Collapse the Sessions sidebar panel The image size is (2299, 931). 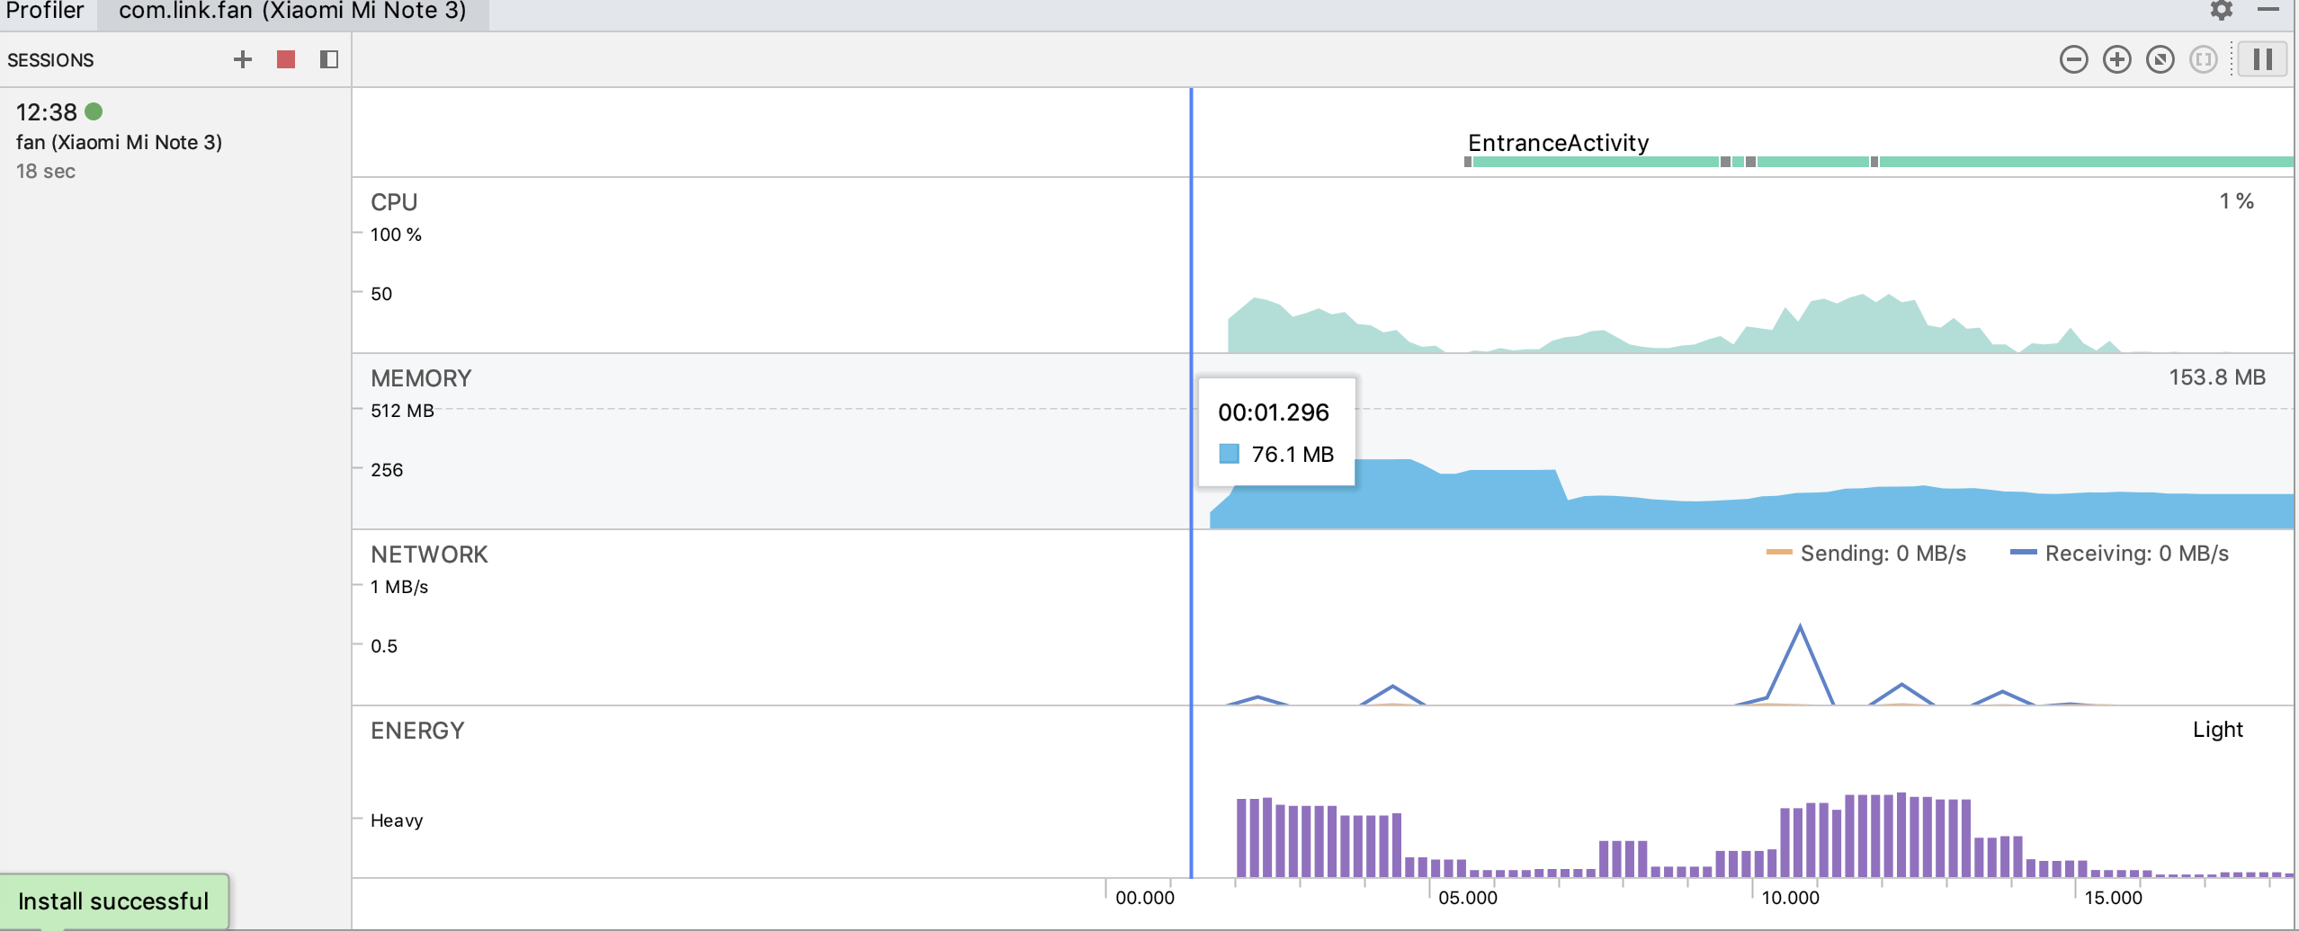click(x=329, y=59)
